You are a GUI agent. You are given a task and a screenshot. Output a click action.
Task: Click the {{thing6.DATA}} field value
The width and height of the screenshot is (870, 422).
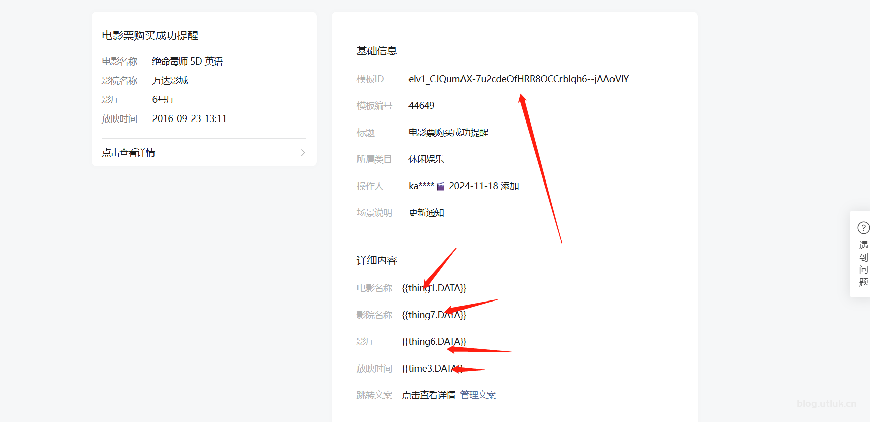coord(434,342)
